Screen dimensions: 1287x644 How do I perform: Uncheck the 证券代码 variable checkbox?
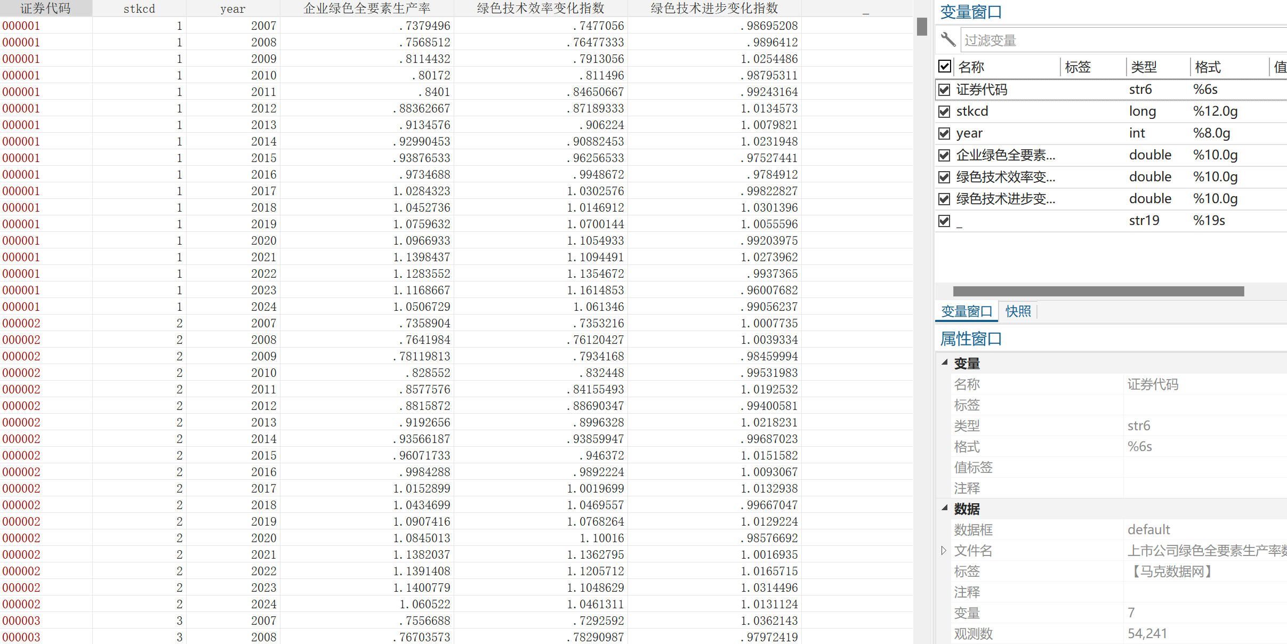[944, 90]
